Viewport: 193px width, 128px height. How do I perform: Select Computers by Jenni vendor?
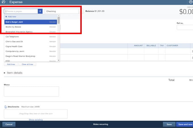click(x=31, y=51)
